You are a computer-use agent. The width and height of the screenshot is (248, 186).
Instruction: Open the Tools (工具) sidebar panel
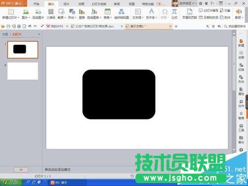click(x=241, y=127)
